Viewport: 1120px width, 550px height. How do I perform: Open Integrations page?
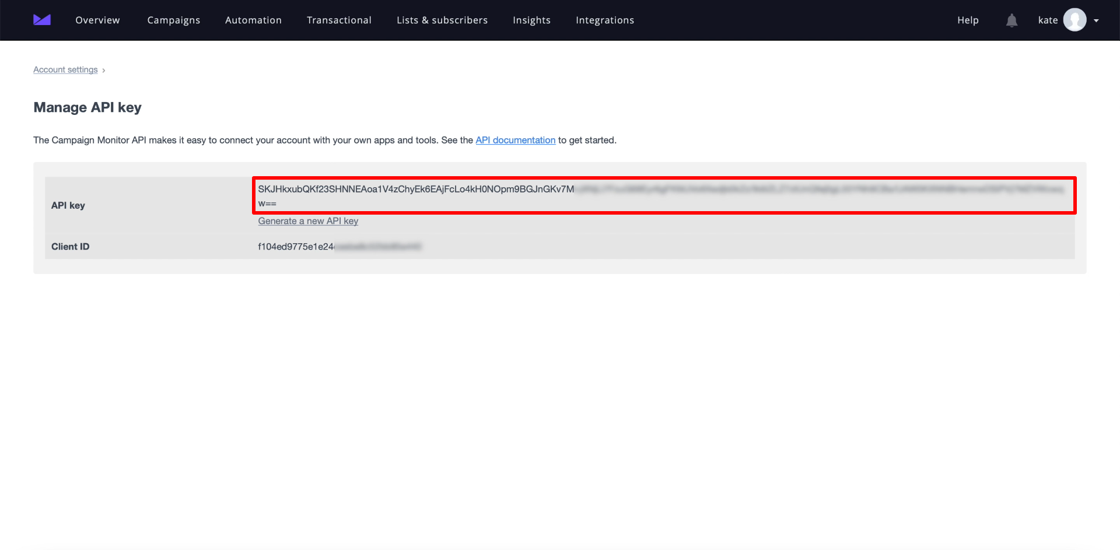coord(605,20)
